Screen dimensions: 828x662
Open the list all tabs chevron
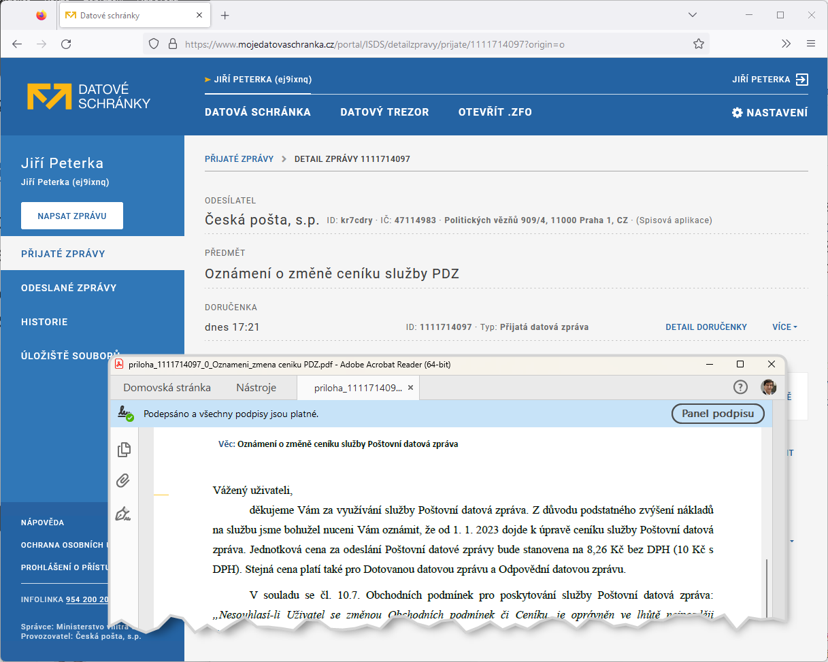[693, 15]
